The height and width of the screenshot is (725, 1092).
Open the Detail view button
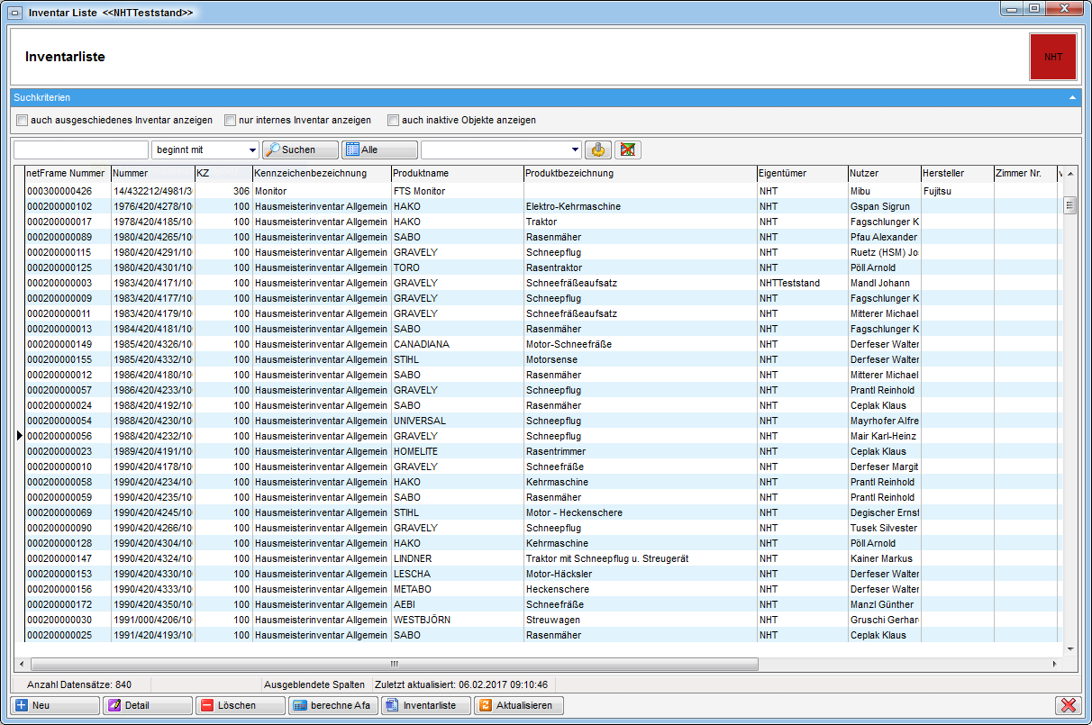point(148,705)
